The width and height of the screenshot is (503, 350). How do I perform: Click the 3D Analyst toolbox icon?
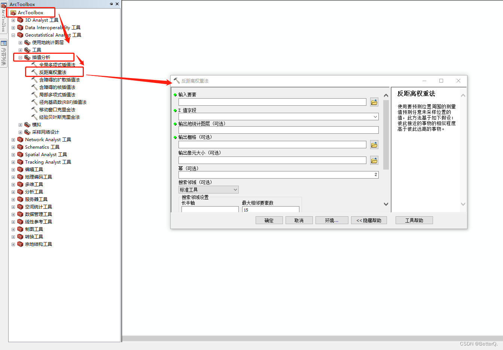20,20
